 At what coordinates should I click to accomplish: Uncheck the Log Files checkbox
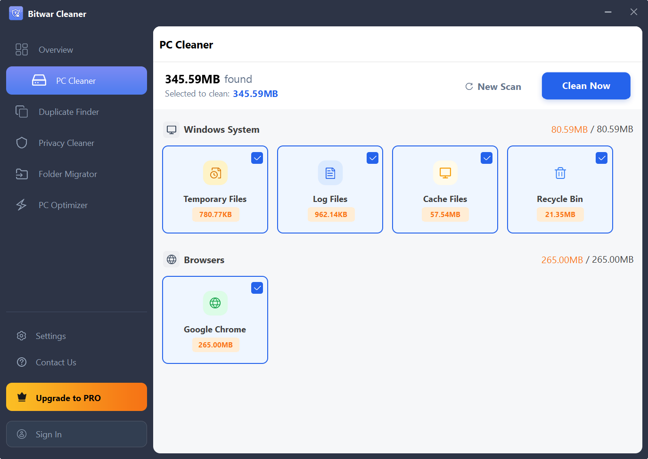click(x=373, y=158)
